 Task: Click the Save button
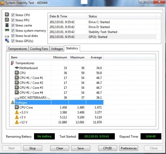[x=81, y=148]
